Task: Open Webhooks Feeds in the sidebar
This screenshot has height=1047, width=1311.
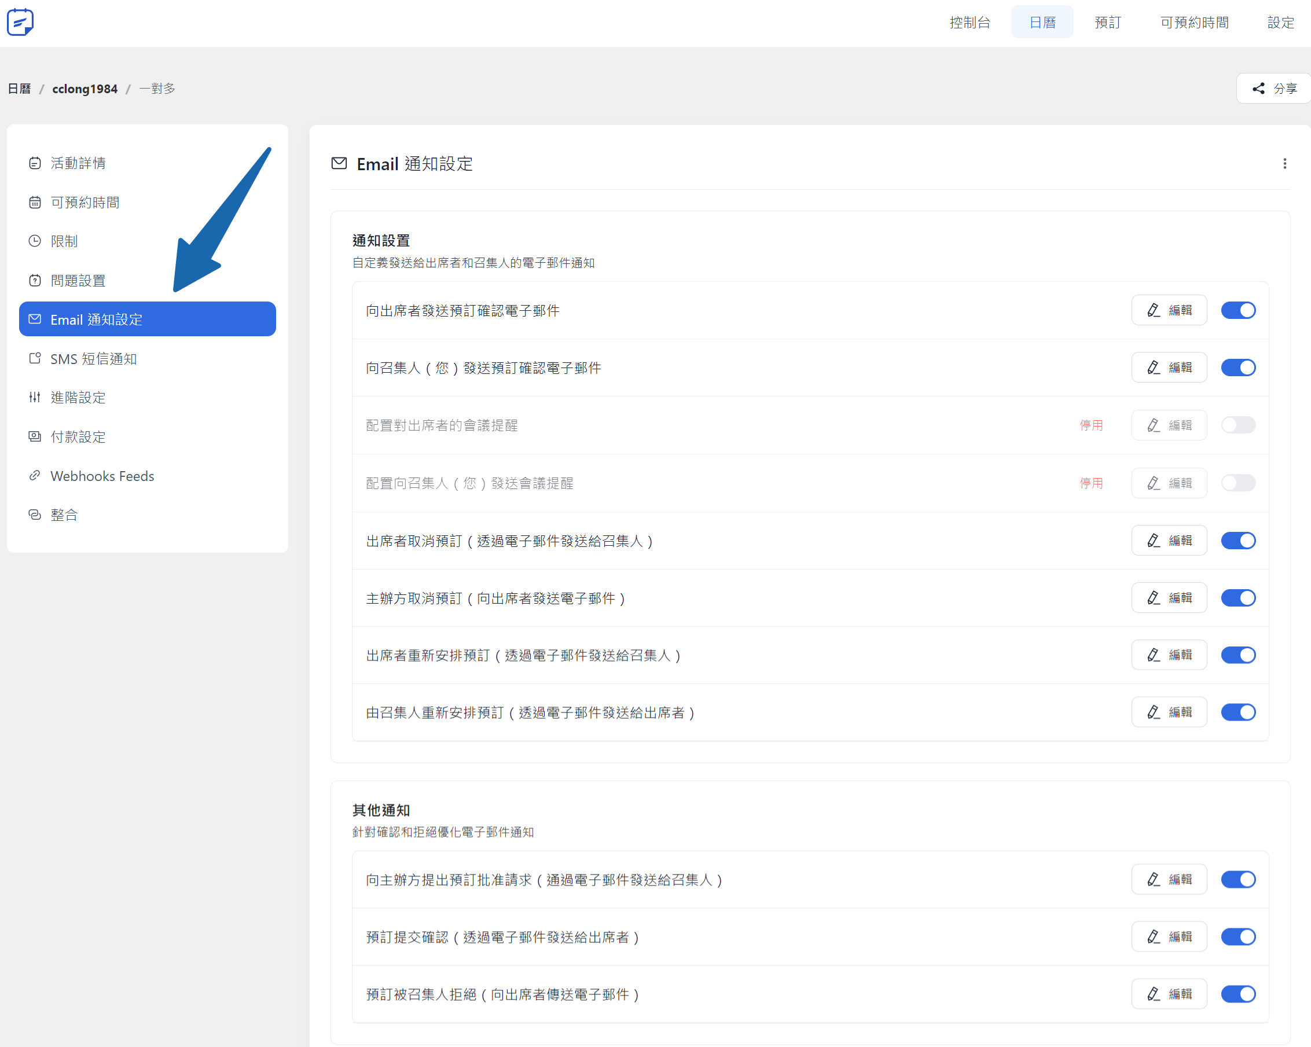Action: (x=102, y=476)
